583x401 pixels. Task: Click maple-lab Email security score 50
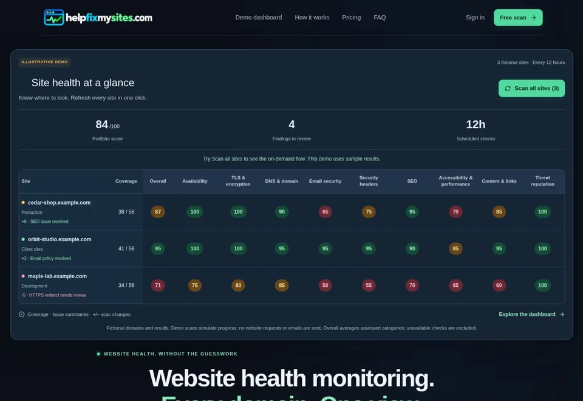[x=325, y=286]
